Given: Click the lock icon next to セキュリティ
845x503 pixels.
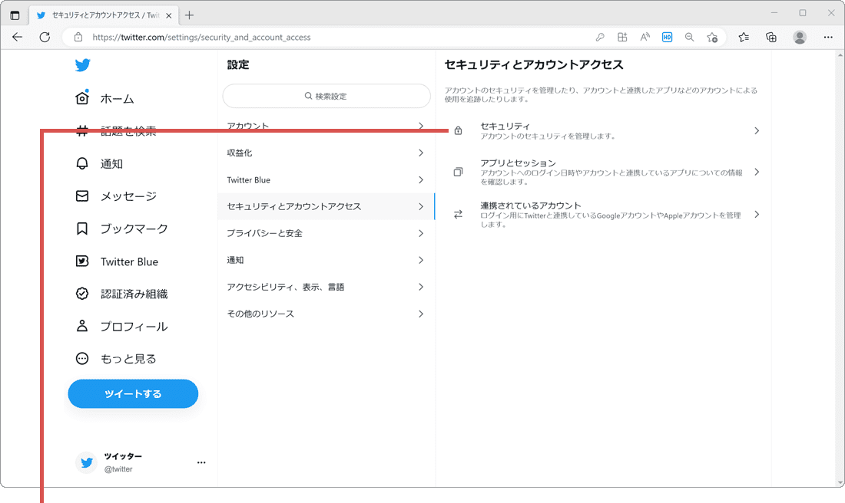Looking at the screenshot, I should tap(457, 130).
